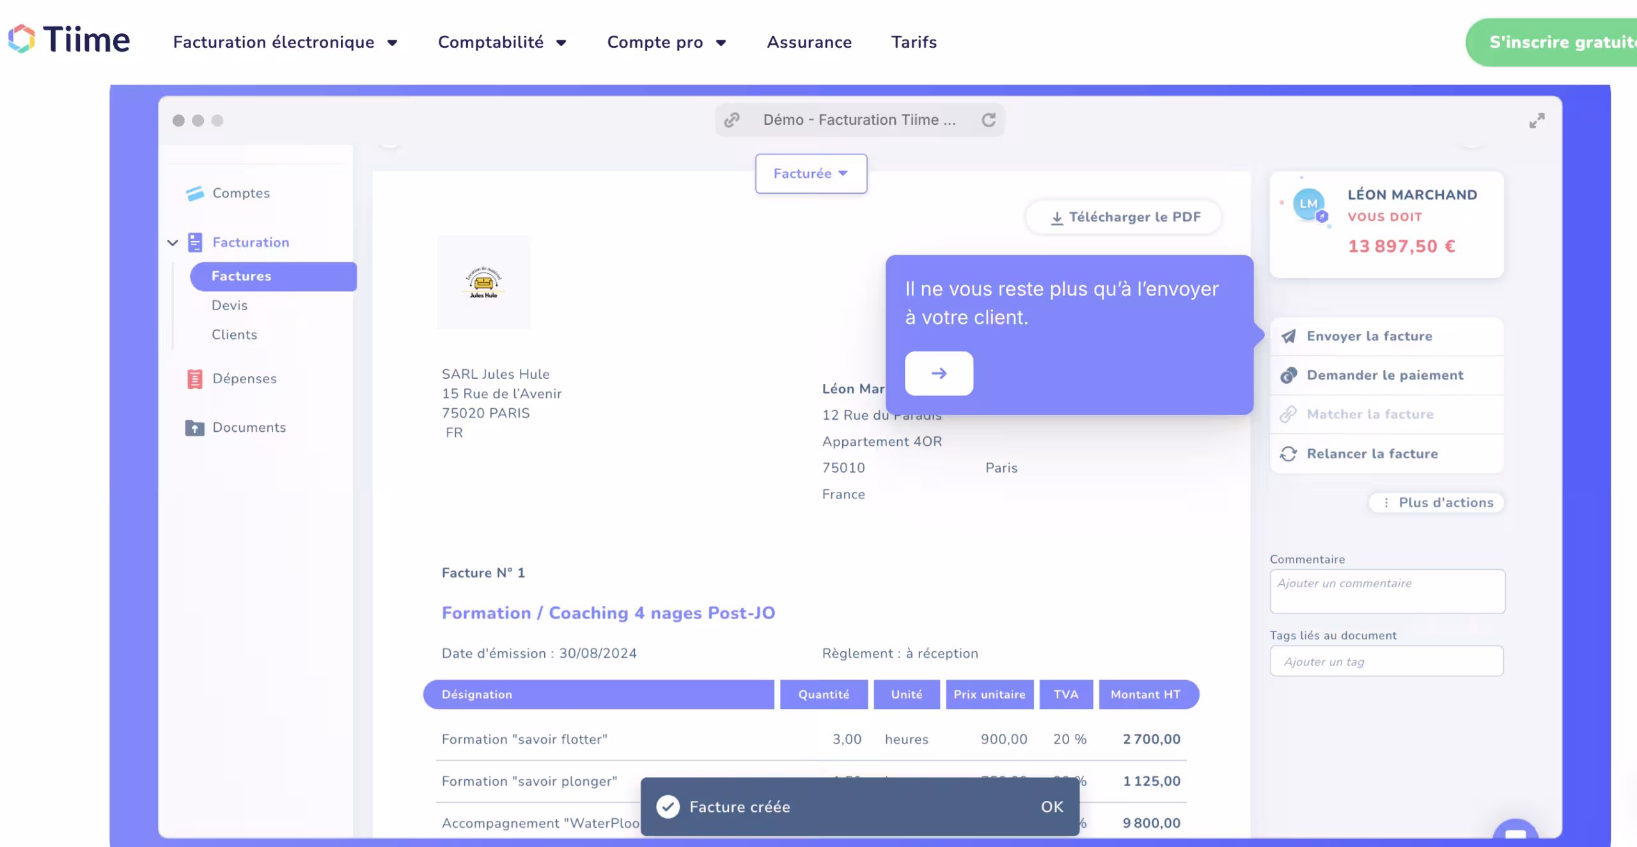Viewport: 1637px width, 847px height.
Task: Open the Comptabilité dropdown menu
Action: pyautogui.click(x=502, y=42)
